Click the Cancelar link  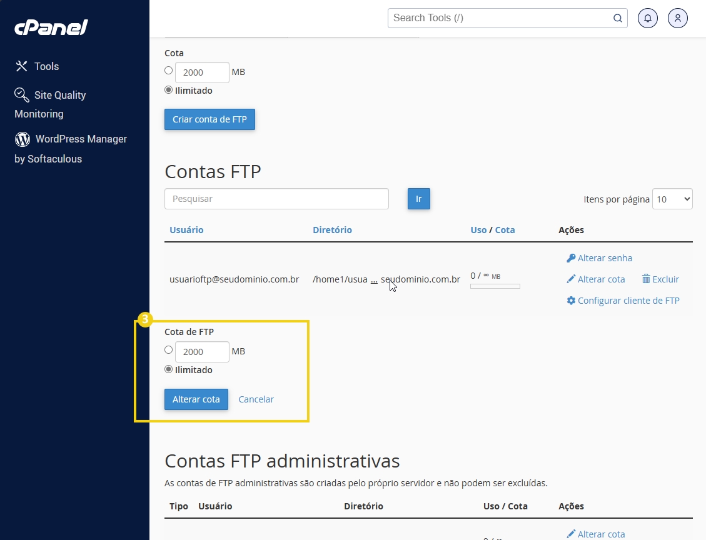[x=256, y=399]
